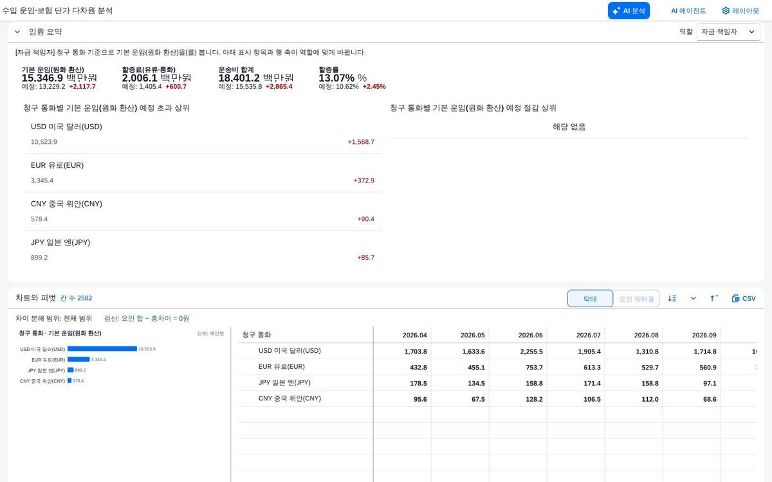Click the USD bar in the chart
The image size is (772, 482).
point(102,349)
